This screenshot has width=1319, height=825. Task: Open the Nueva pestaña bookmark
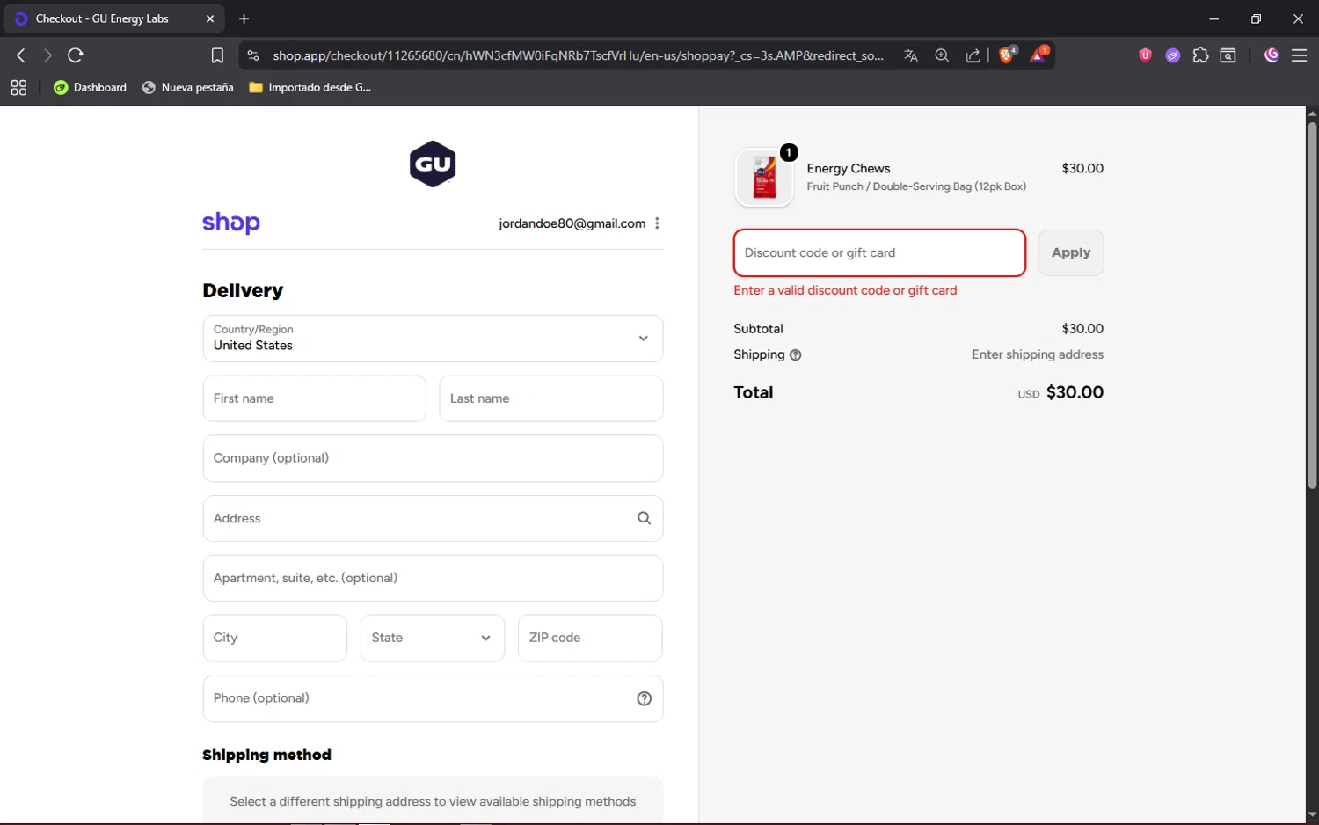(187, 87)
